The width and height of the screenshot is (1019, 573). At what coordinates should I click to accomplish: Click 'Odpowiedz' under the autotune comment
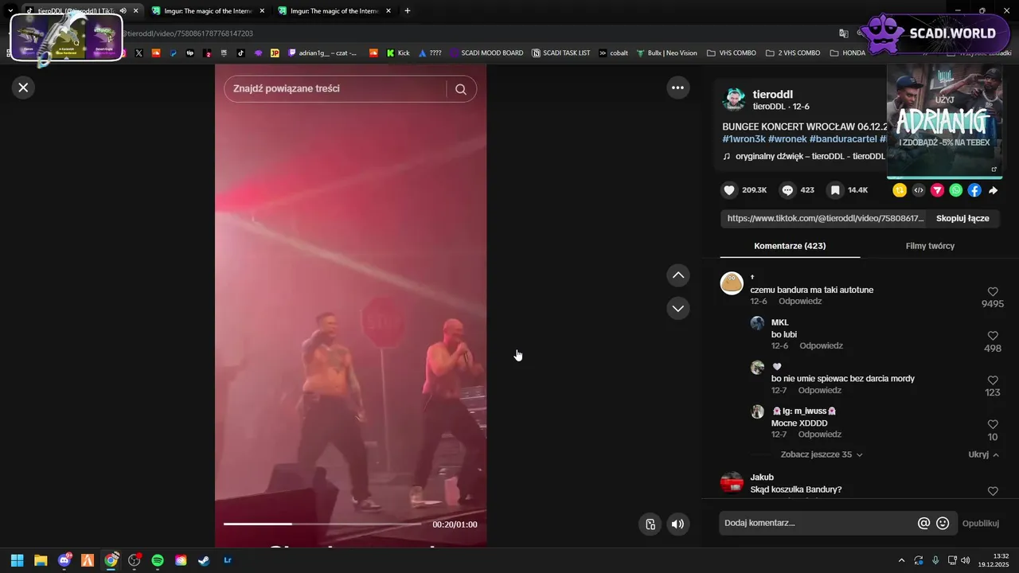(x=800, y=302)
